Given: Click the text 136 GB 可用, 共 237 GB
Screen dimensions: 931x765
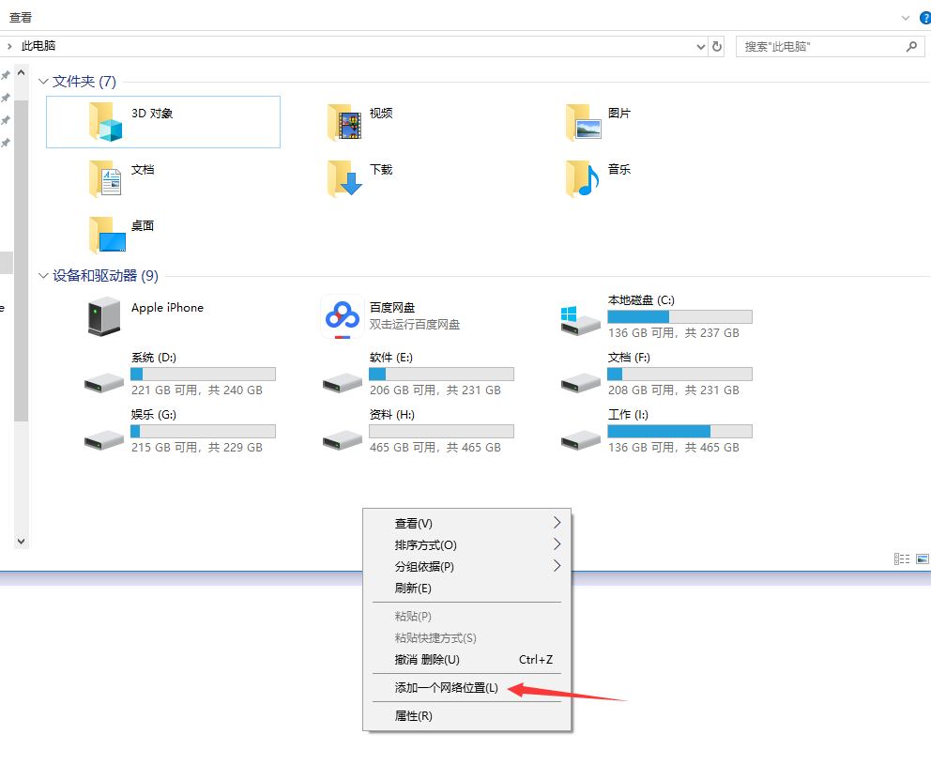Looking at the screenshot, I should tap(673, 332).
